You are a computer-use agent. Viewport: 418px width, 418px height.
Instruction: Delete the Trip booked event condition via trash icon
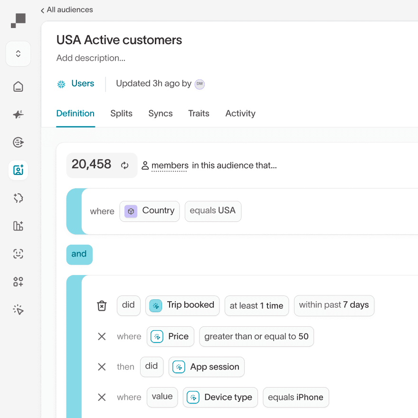coord(102,305)
